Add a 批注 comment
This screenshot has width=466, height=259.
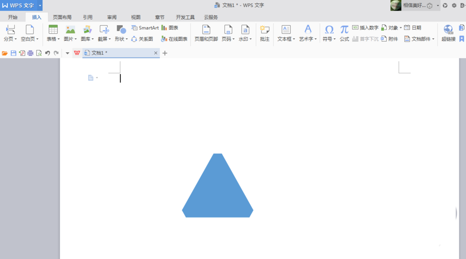[265, 33]
